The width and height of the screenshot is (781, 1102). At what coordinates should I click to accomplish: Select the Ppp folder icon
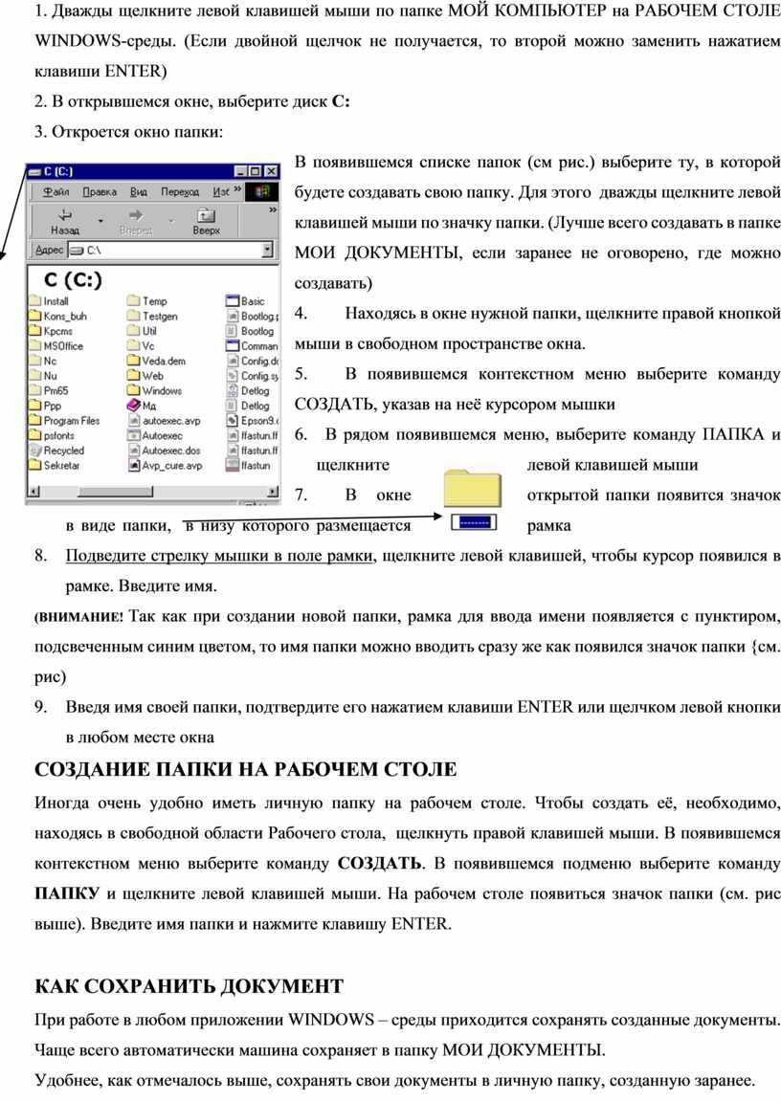35,406
